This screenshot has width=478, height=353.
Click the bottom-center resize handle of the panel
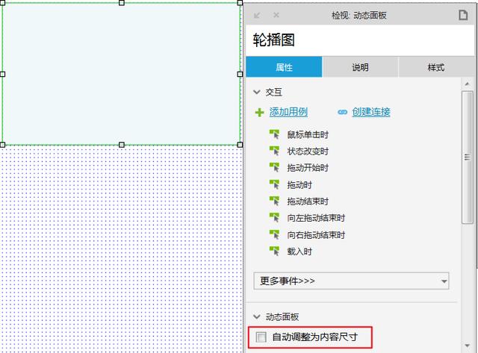(121, 145)
